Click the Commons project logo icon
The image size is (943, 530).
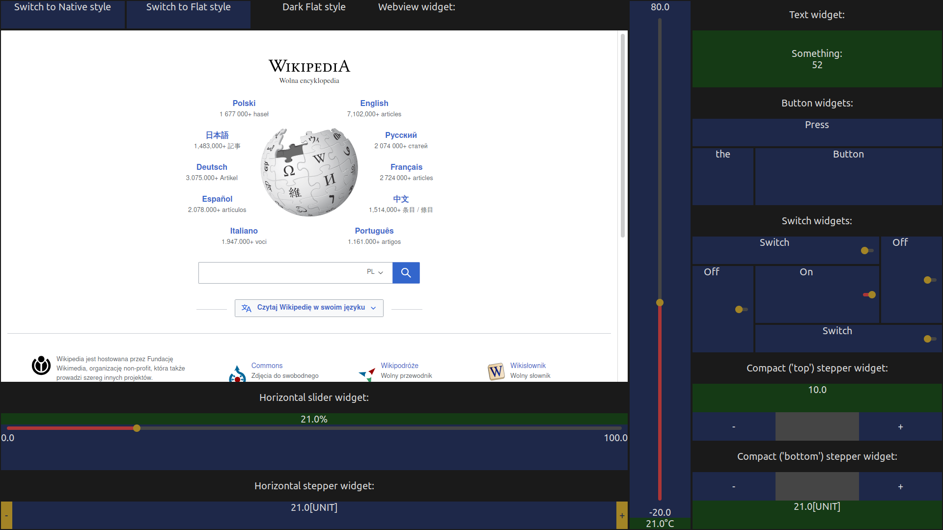point(237,374)
